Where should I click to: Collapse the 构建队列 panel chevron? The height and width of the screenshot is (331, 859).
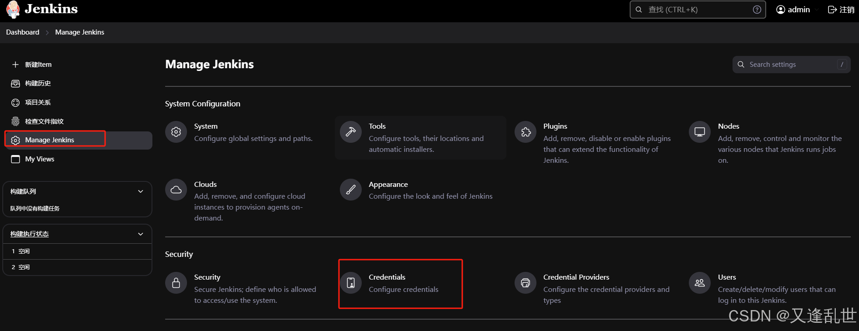[141, 191]
